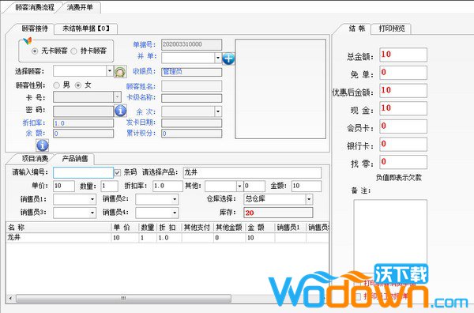Click the customer lookup icon beside 选择顾客
This screenshot has width=474, height=313.
click(120, 72)
